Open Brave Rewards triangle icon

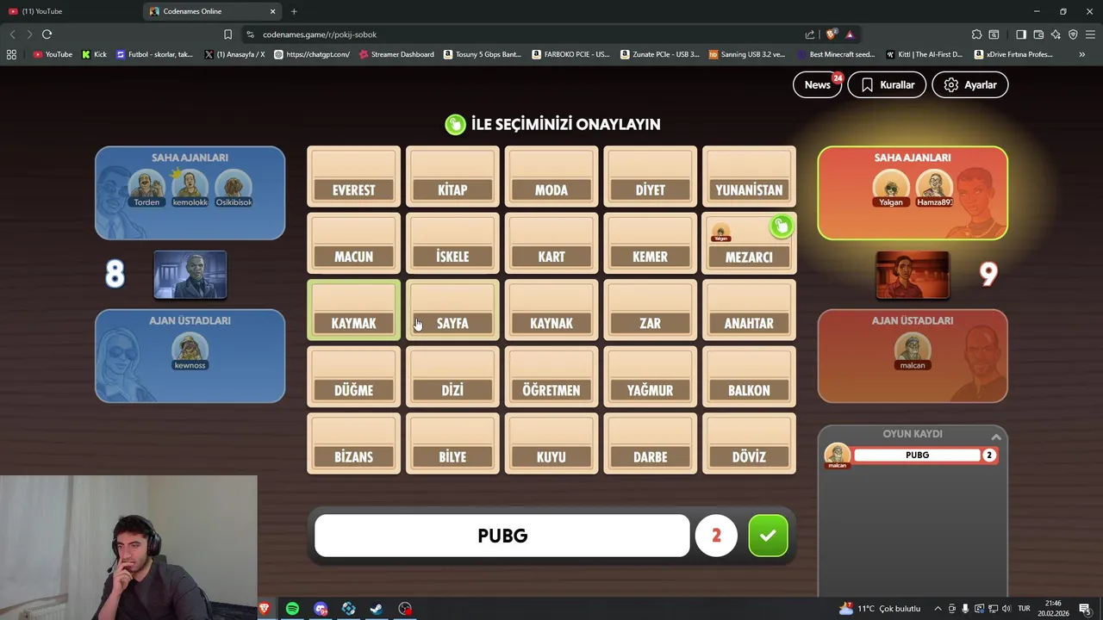[x=850, y=34]
